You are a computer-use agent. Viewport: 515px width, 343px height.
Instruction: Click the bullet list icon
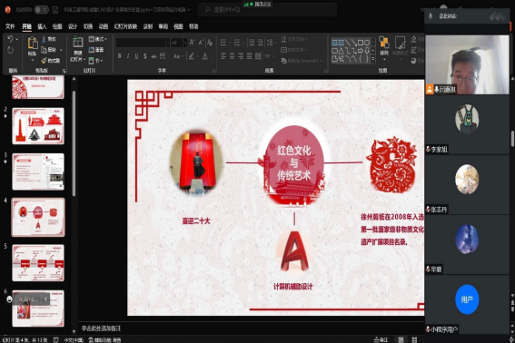pyautogui.click(x=223, y=43)
